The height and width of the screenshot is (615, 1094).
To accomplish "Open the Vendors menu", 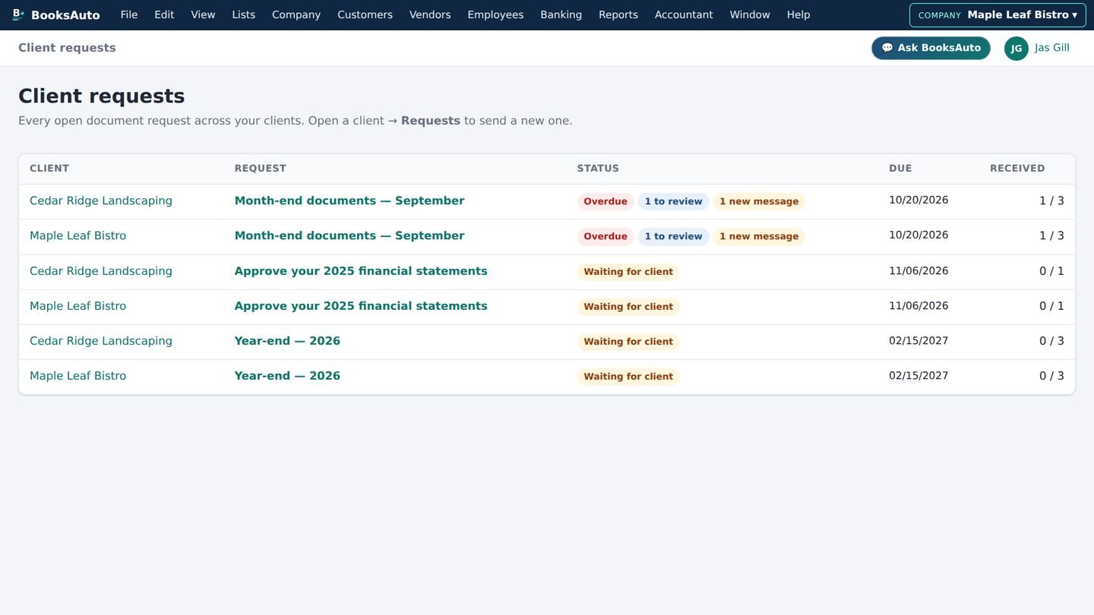I will (x=430, y=14).
